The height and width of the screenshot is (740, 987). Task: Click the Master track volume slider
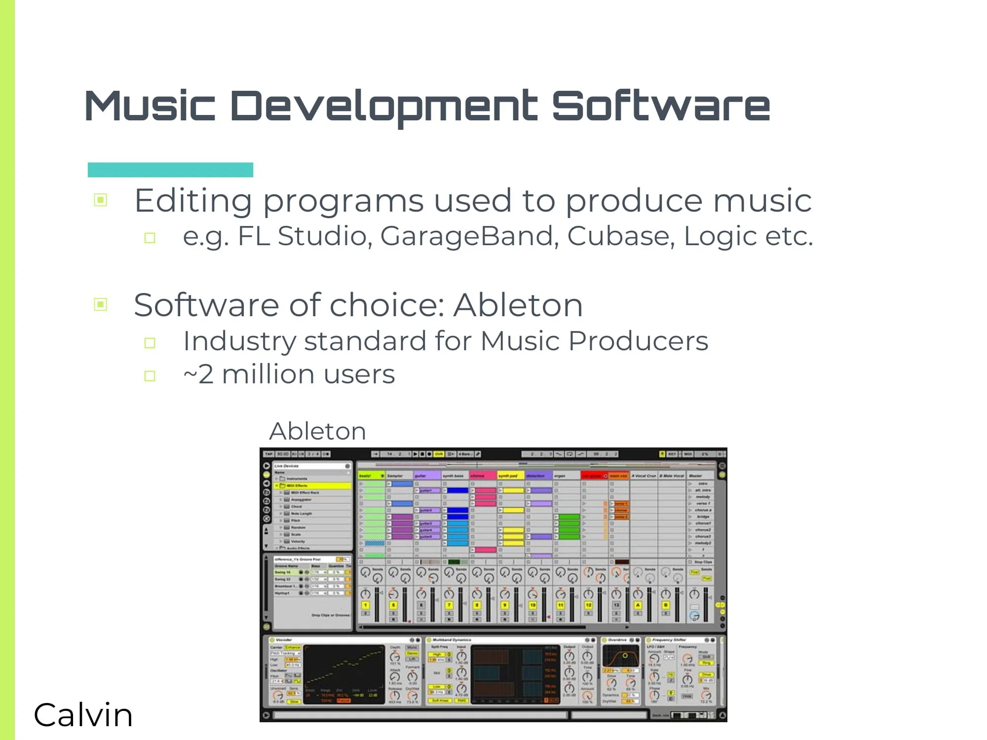click(707, 604)
